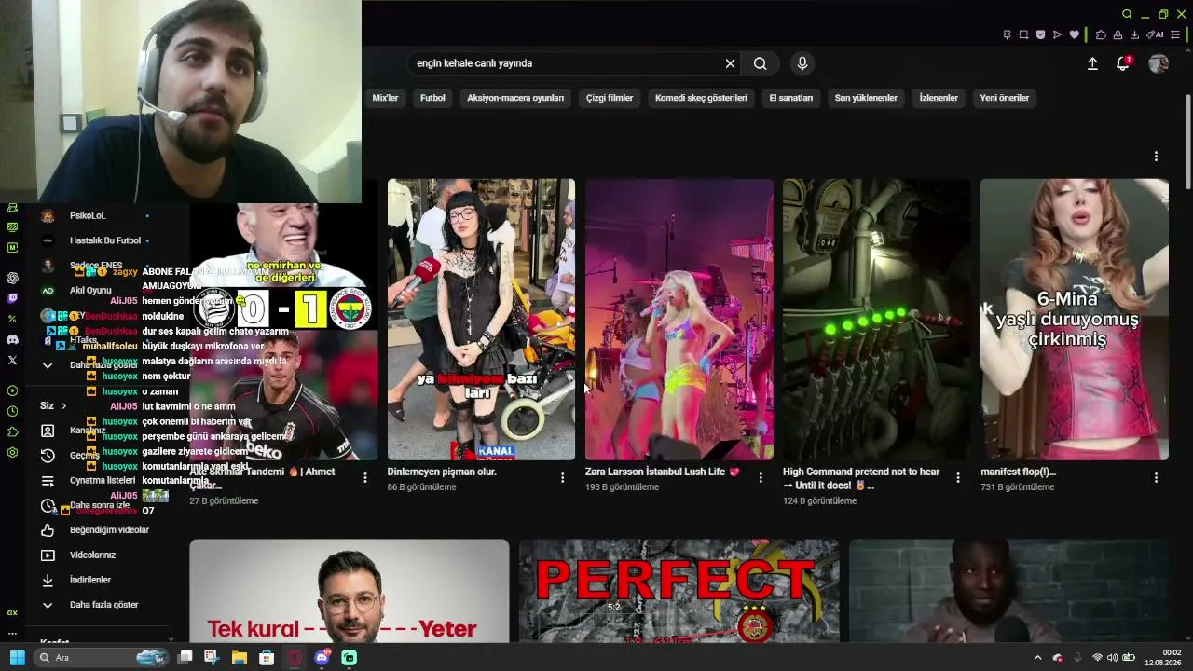Open 'manifest flop(!)...' title link

[x=1019, y=472]
